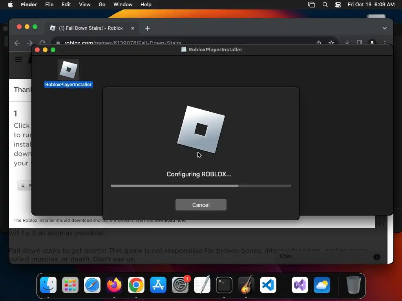This screenshot has width=402, height=301.
Task: Open Launchpad from the Dock
Action: [x=70, y=285]
